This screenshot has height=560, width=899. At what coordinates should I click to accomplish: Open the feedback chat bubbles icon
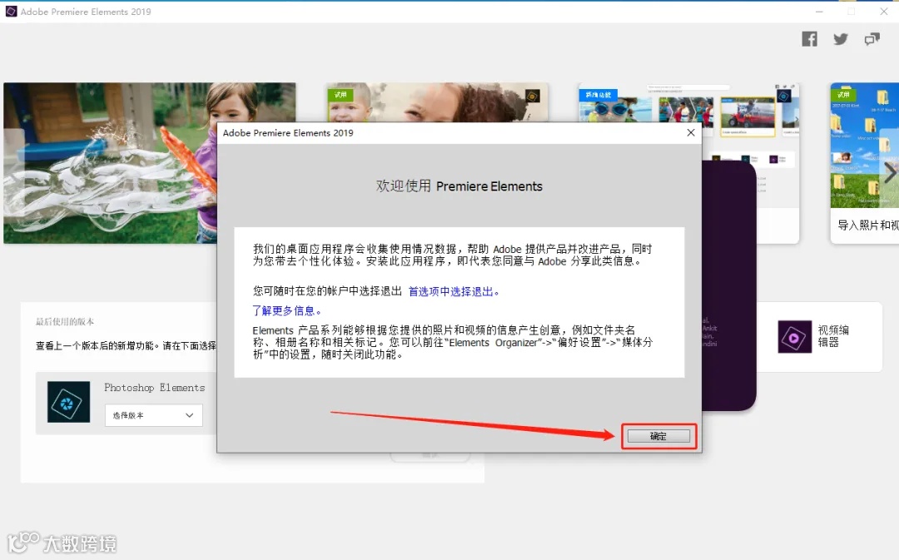pos(872,39)
